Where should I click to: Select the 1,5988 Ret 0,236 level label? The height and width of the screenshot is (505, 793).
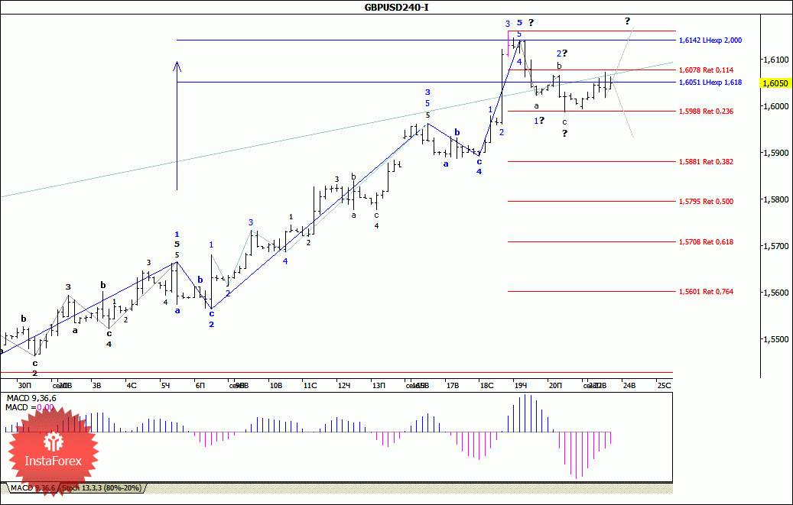tap(706, 112)
